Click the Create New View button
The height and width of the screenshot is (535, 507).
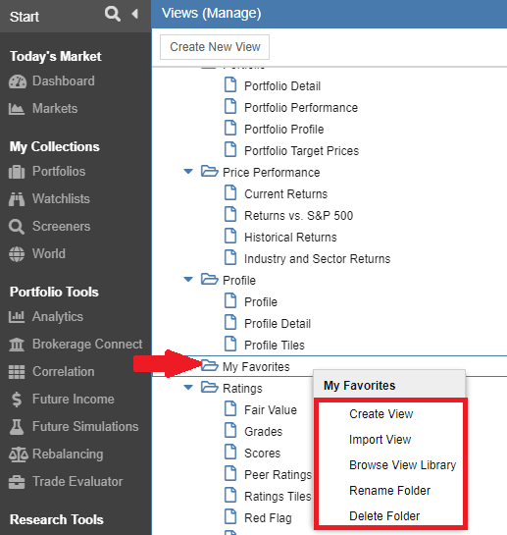(215, 47)
